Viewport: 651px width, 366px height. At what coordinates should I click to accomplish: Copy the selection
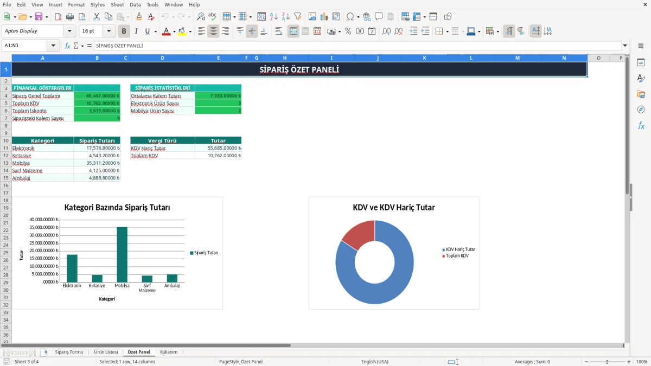(x=108, y=17)
